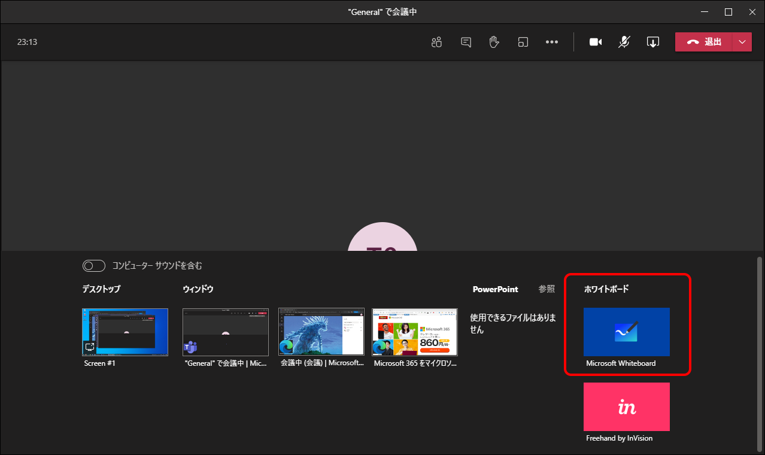The width and height of the screenshot is (765, 455).
Task: Close the meeting window
Action: pos(753,12)
